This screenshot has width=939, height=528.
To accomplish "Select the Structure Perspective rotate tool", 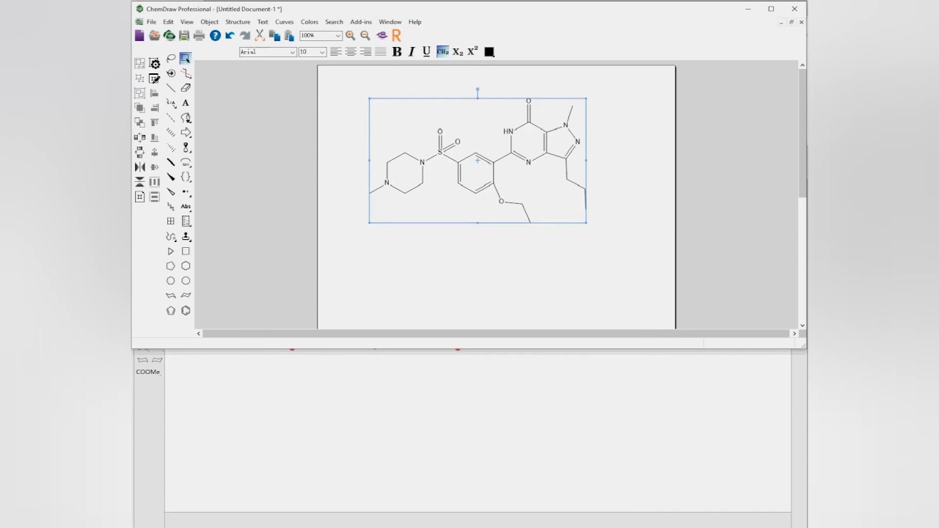I will [x=171, y=73].
